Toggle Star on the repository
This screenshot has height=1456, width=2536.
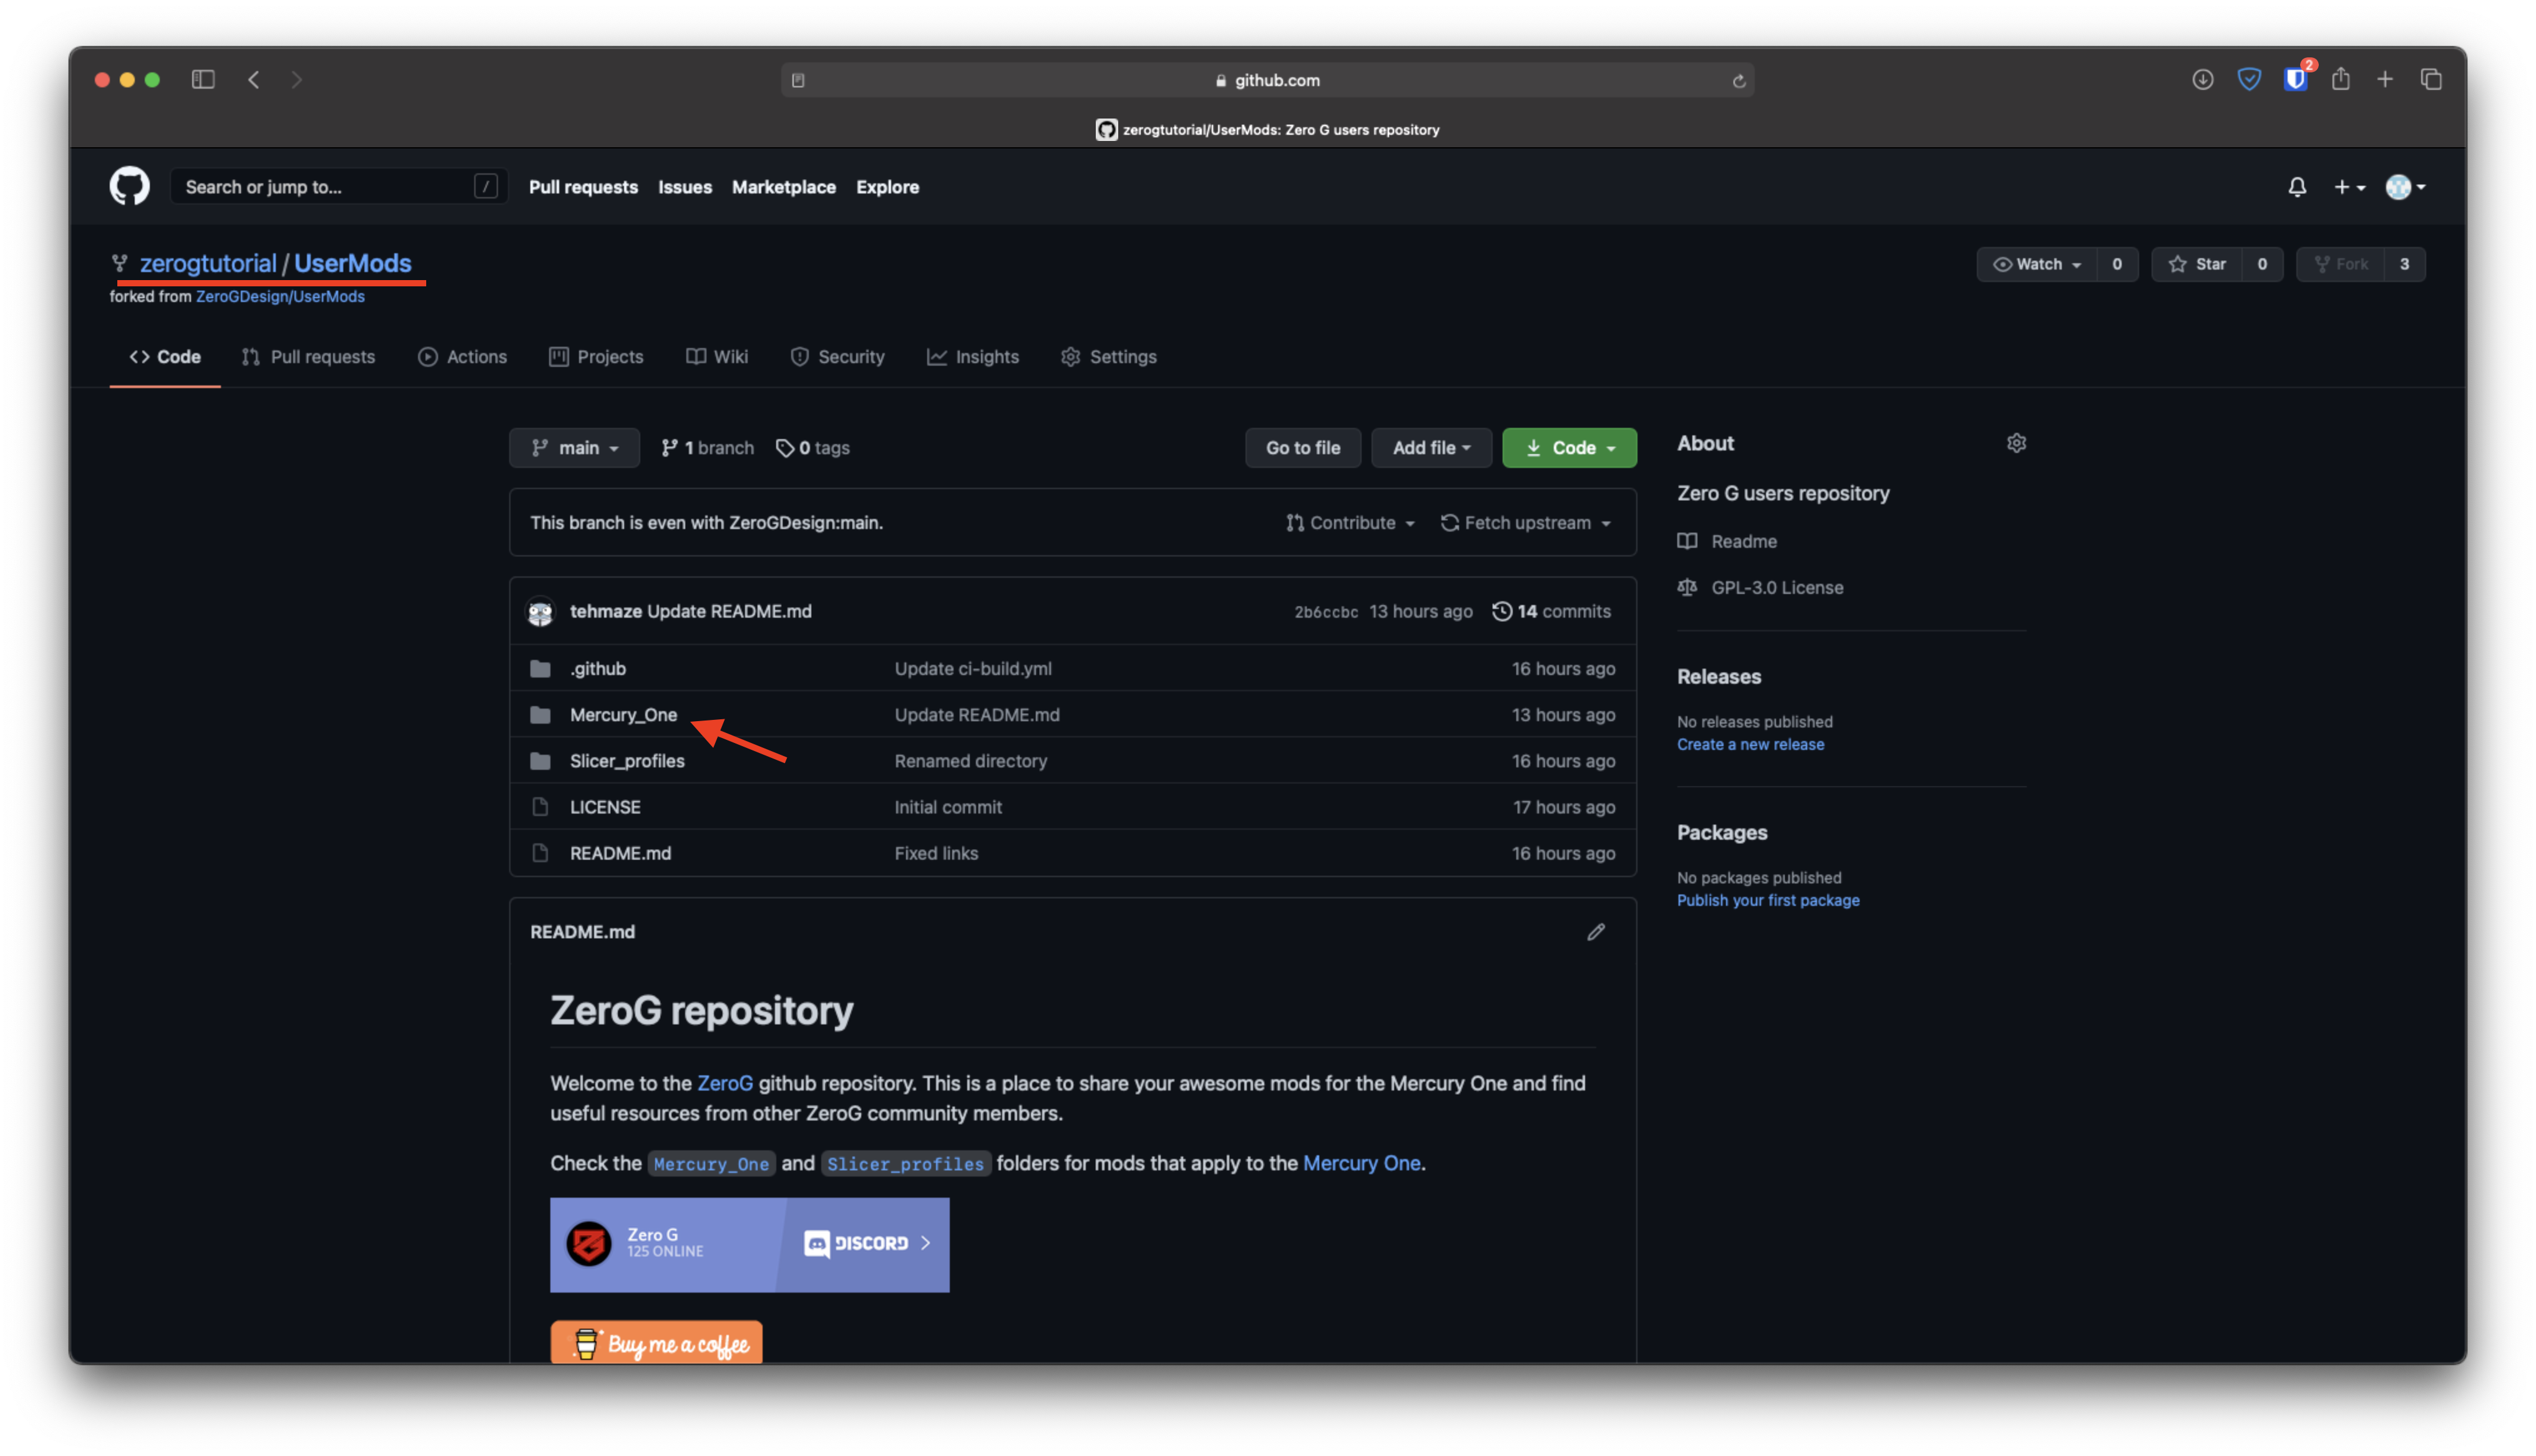2196,264
